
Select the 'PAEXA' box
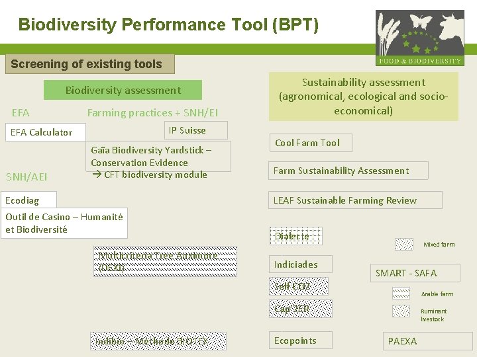click(x=428, y=341)
